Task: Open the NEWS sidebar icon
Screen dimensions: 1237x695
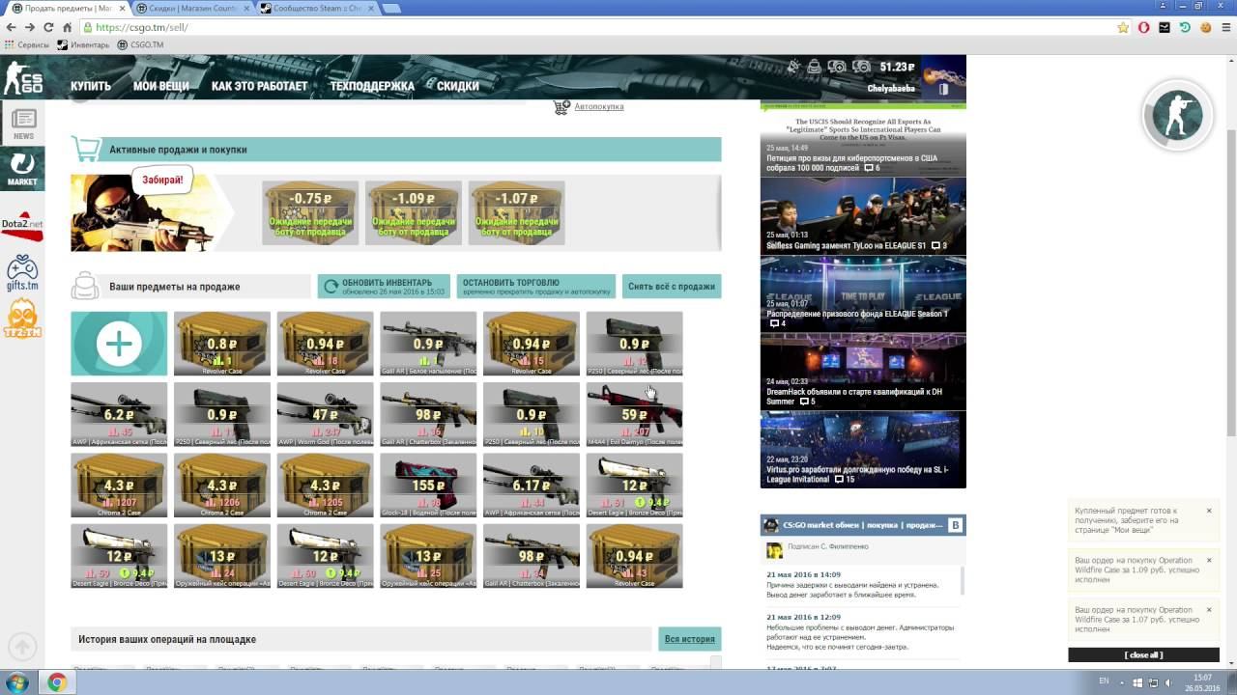Action: (x=23, y=124)
